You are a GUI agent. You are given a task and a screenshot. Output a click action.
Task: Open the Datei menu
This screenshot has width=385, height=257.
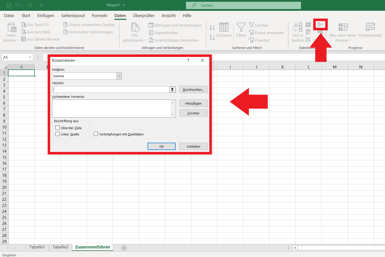[9, 16]
